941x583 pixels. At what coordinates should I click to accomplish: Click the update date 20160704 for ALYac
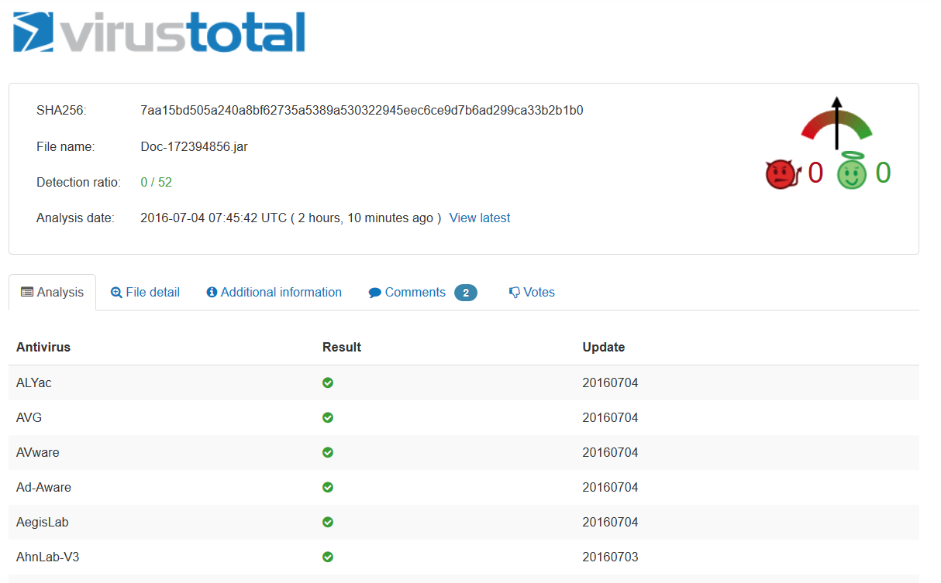[611, 382]
